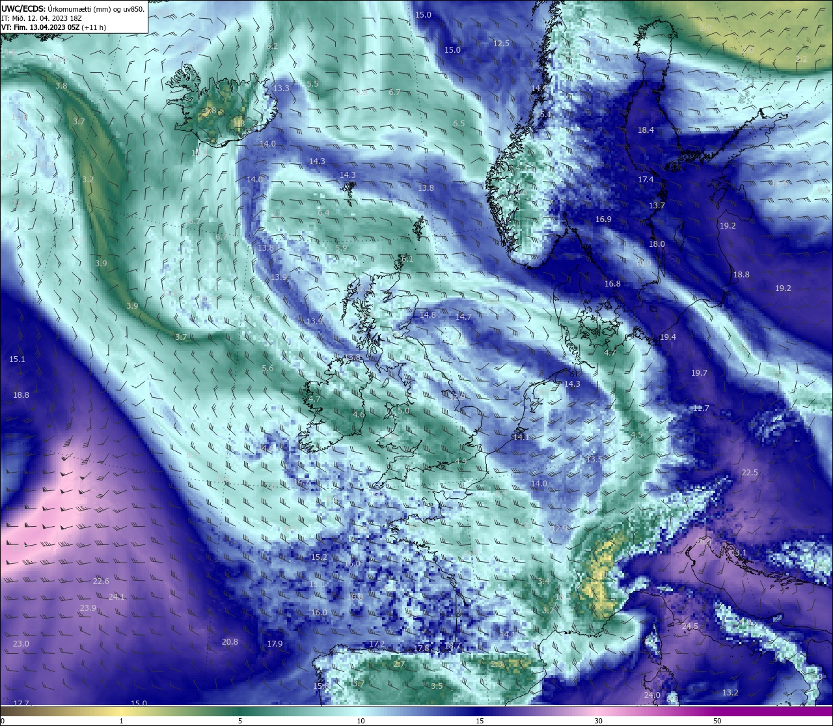Viewport: 833px width, 726px height.
Task: Click the '19.4' value on the map
Action: pos(668,337)
